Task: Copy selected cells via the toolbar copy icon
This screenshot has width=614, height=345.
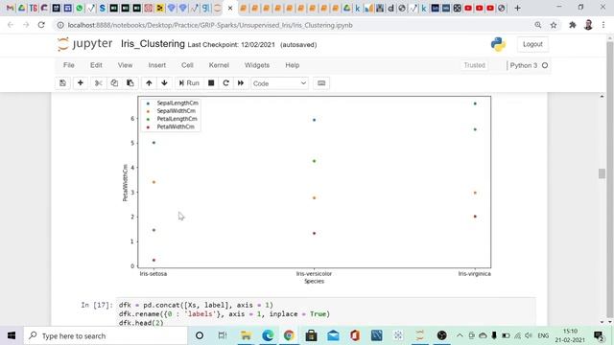Action: coord(114,83)
